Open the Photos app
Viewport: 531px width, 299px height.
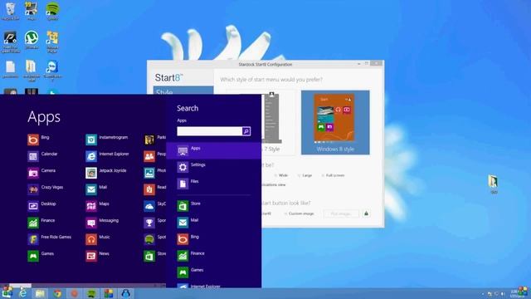155,173
